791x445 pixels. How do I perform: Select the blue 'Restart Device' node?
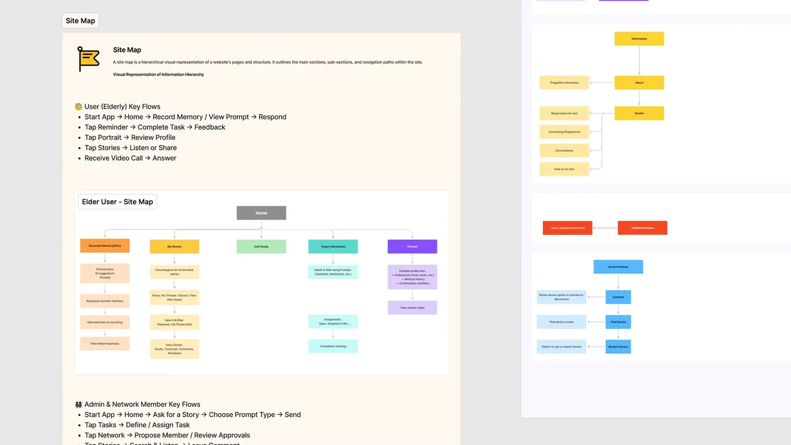click(x=618, y=347)
